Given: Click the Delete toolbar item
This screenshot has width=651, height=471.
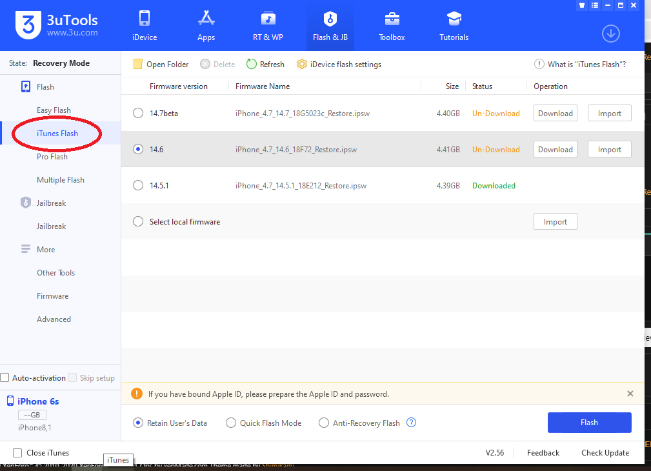Looking at the screenshot, I should click(217, 65).
